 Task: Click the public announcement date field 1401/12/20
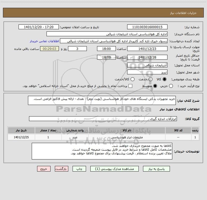pyautogui.click(x=39, y=27)
